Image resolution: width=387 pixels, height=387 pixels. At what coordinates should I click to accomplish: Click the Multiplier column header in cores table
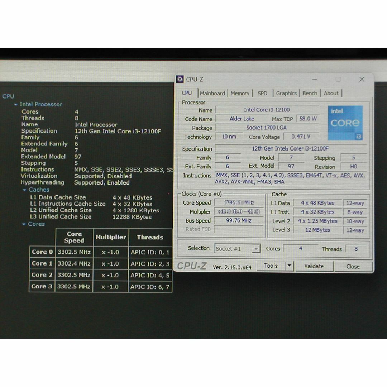point(111,237)
